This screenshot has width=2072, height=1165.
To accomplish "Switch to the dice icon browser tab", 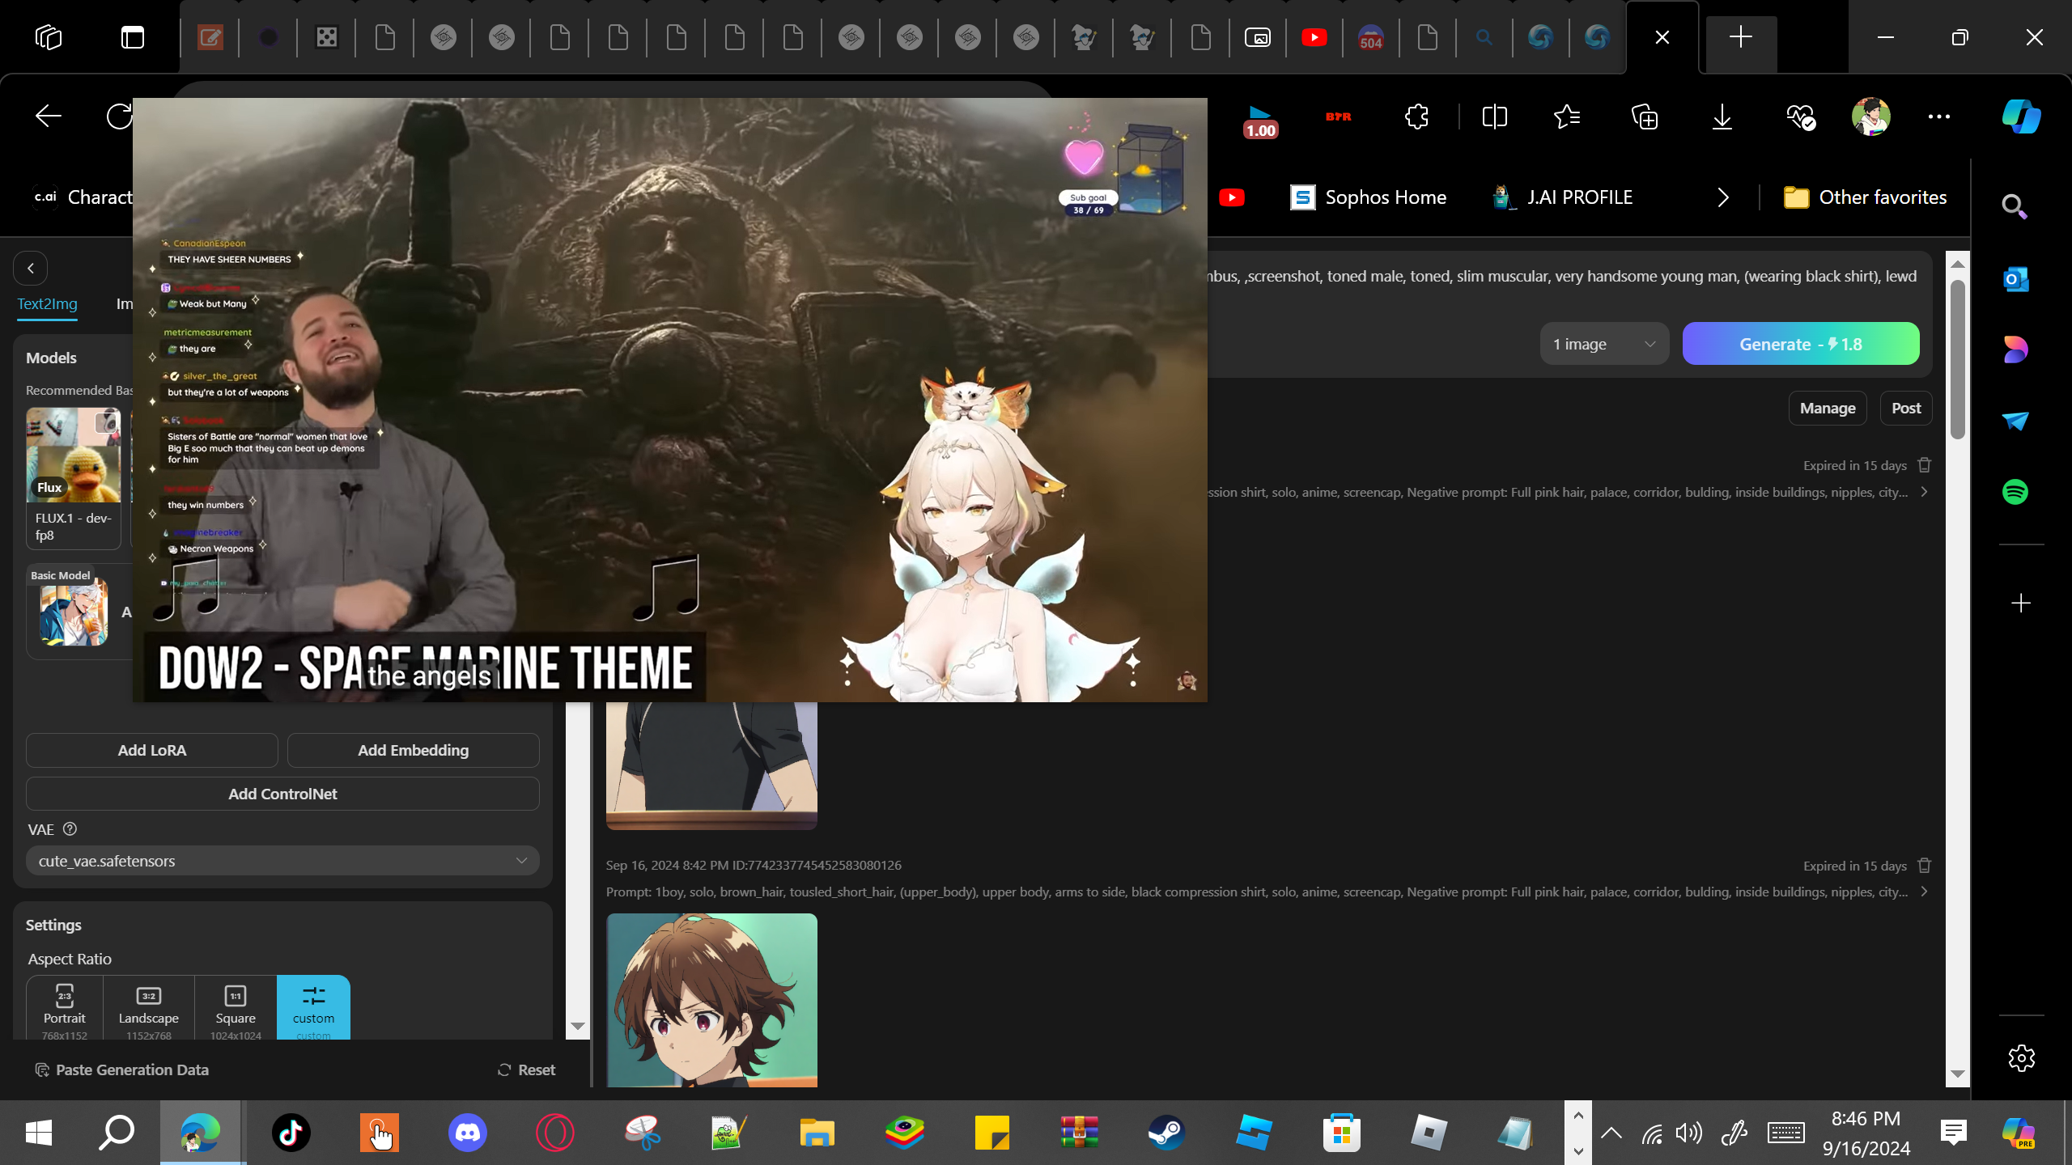I will click(x=327, y=37).
